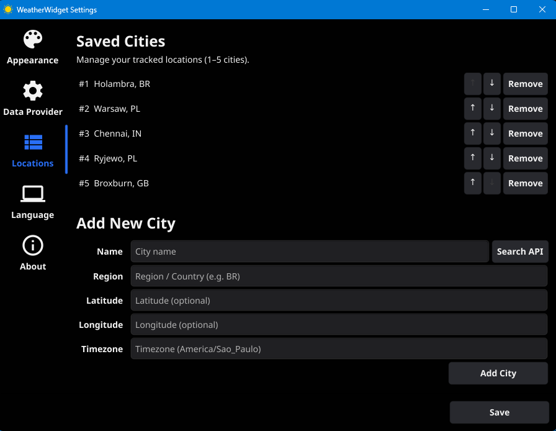Remove Ryjewo, PL from saved cities

(x=525, y=158)
